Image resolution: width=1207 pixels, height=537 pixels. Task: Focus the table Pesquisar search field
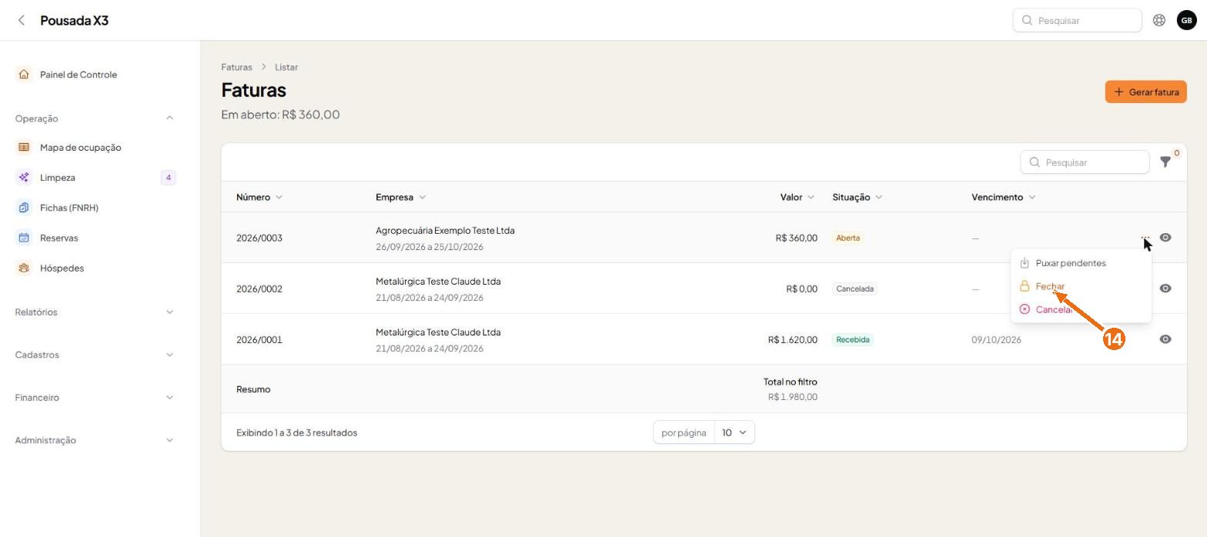point(1085,162)
